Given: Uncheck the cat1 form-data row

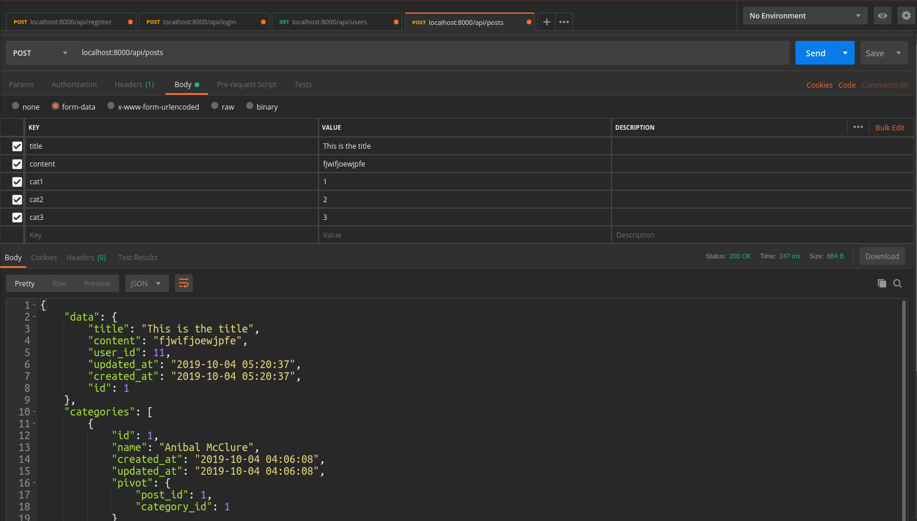Looking at the screenshot, I should (17, 182).
